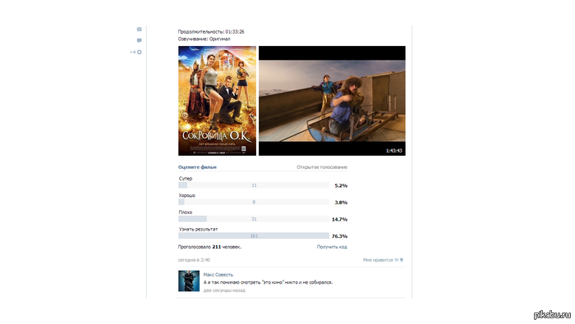This screenshot has width=575, height=324.
Task: Click the Узнать результат bar showing 161
Action: coord(254,235)
